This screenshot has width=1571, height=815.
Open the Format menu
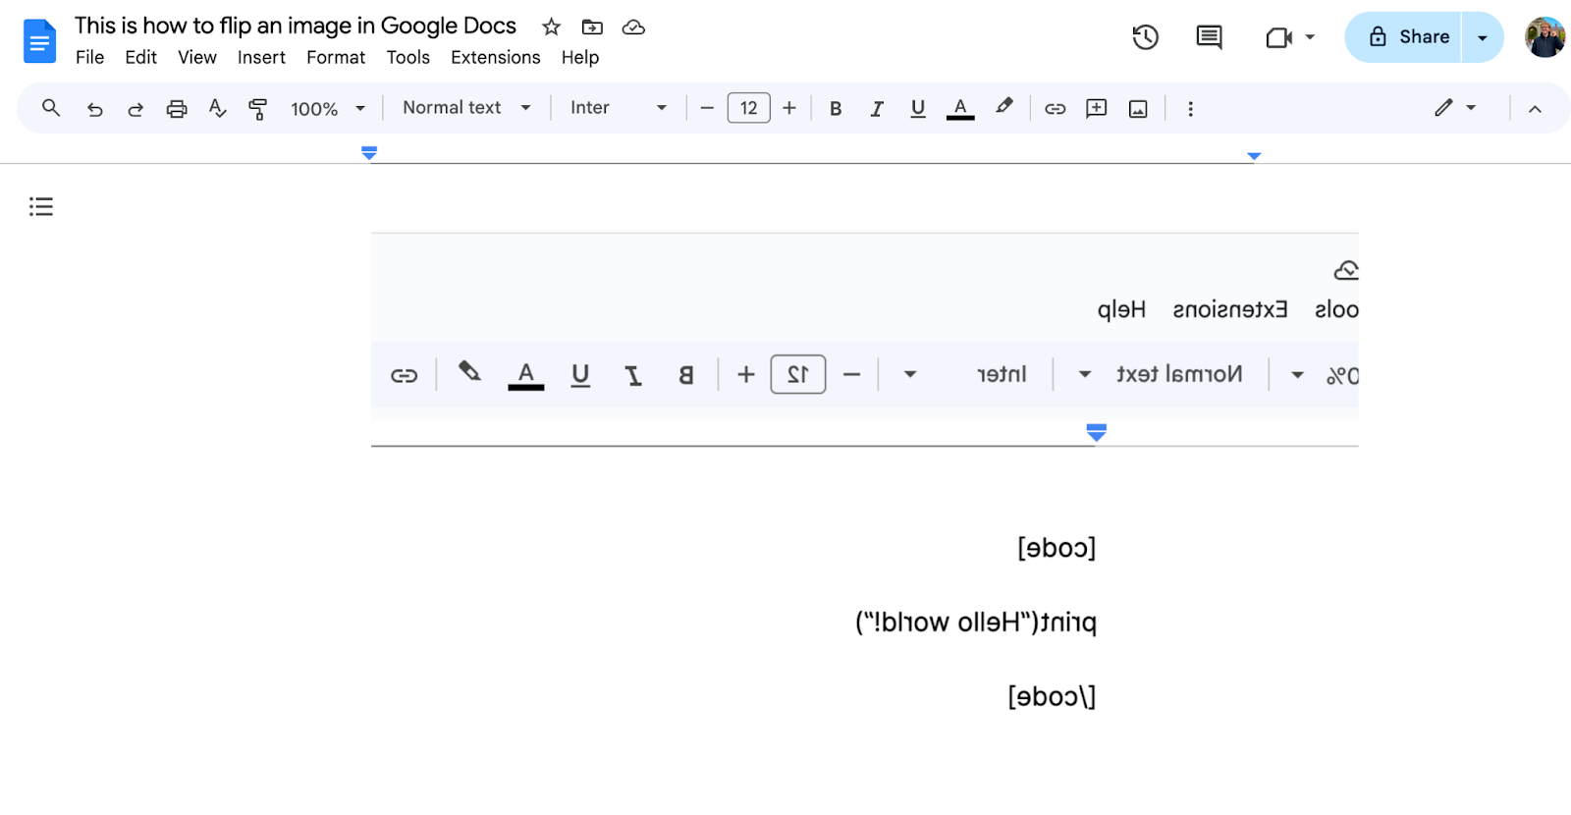pyautogui.click(x=336, y=57)
